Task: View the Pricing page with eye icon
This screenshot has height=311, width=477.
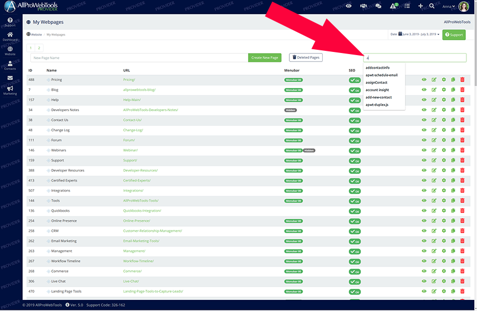Action: (x=424, y=79)
